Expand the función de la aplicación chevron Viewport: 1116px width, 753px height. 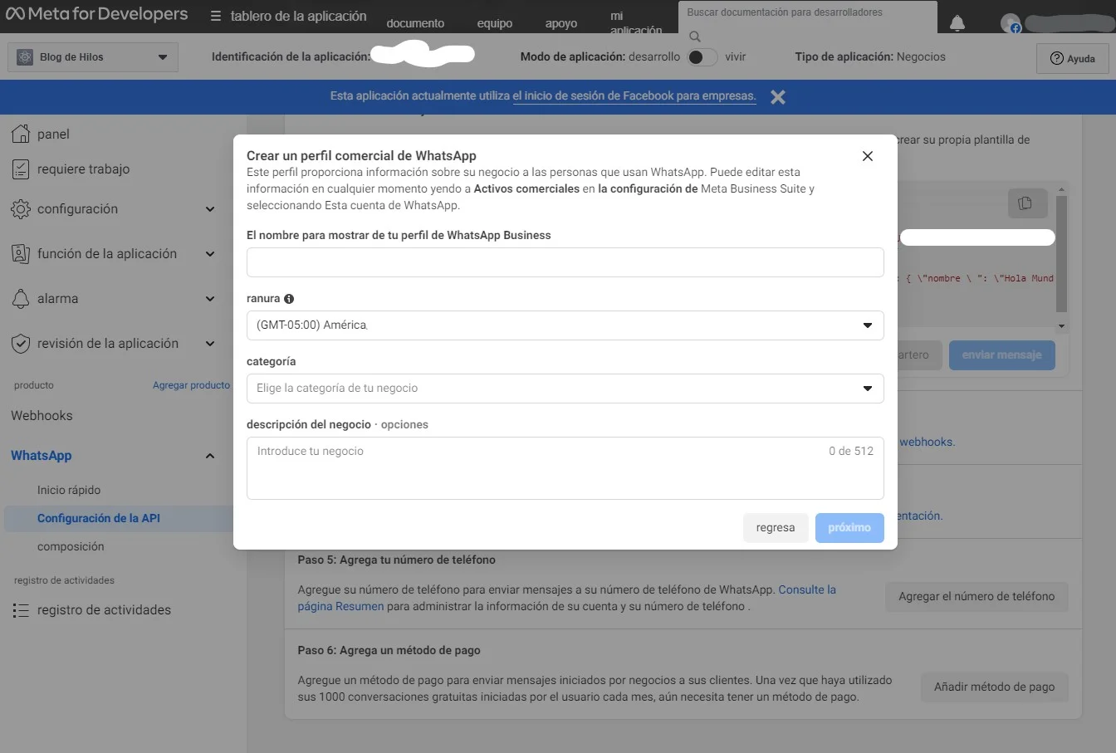click(210, 254)
